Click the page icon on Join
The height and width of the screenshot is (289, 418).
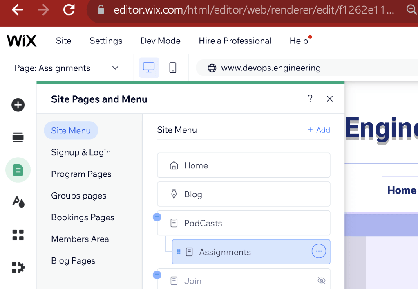coord(174,281)
